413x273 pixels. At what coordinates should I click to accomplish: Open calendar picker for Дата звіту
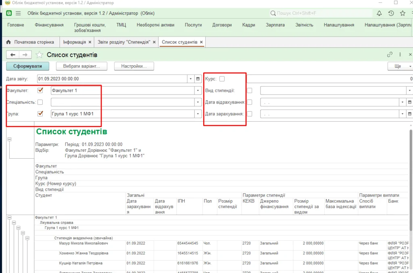[x=198, y=79]
